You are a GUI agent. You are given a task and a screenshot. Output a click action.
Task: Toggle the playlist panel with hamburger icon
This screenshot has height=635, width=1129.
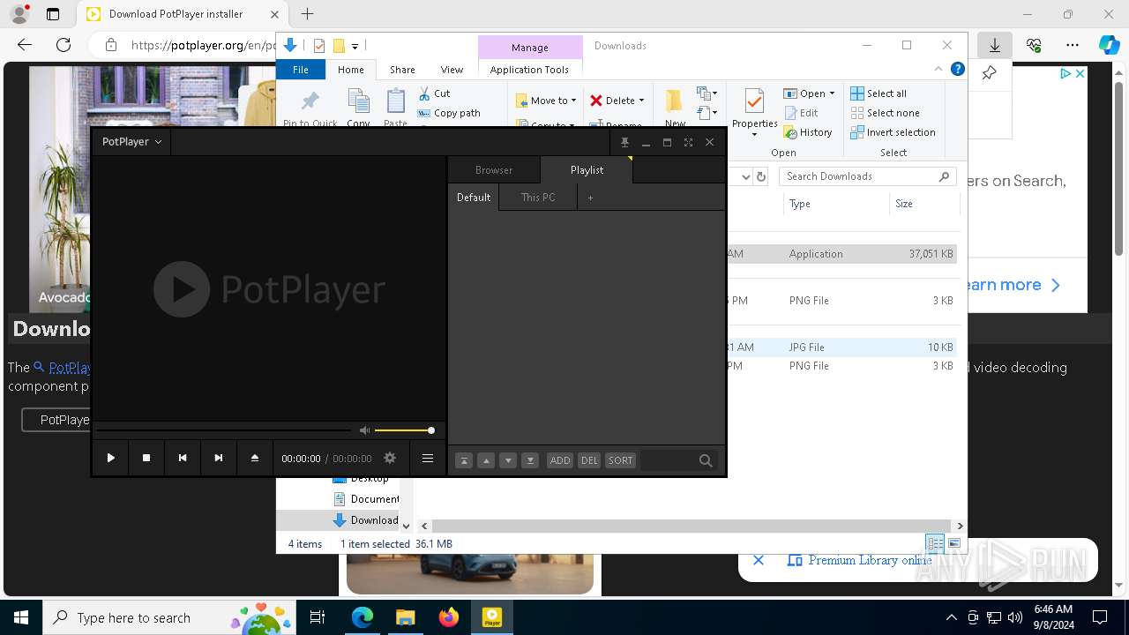click(428, 458)
